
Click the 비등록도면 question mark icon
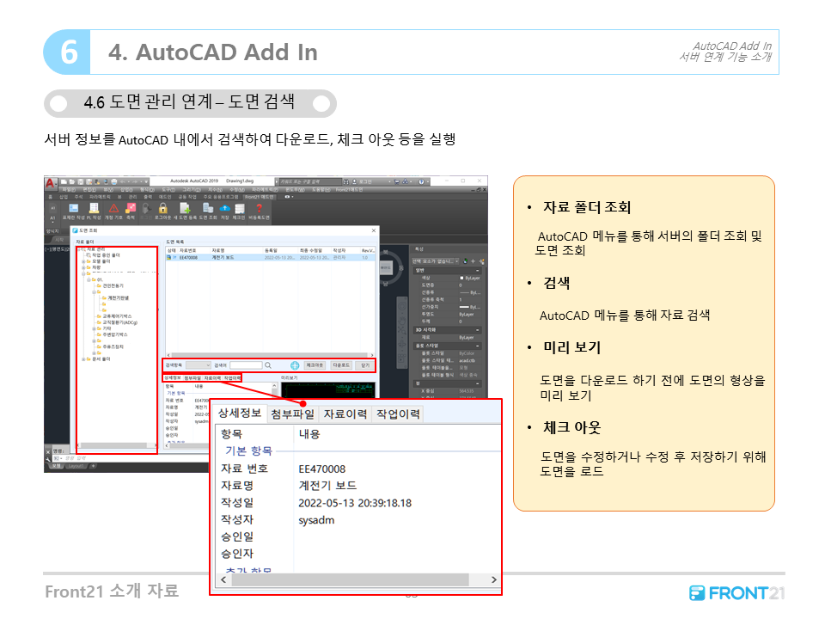259,209
